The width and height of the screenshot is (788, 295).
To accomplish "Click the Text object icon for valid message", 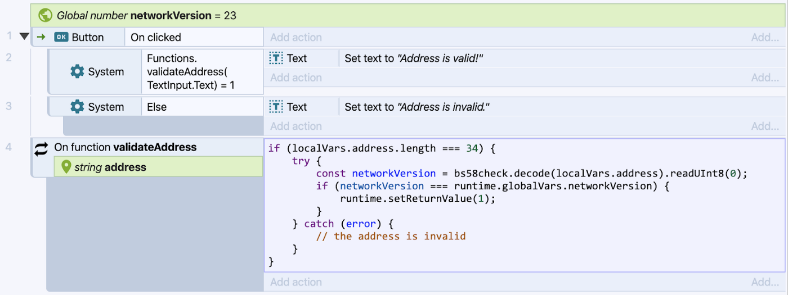I will (276, 58).
